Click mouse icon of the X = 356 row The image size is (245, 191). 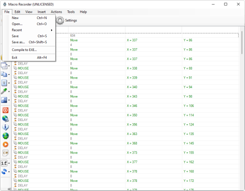tap(15, 124)
